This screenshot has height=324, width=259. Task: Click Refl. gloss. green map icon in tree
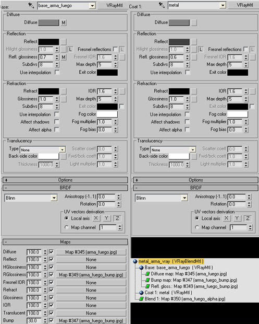pyautogui.click(x=147, y=286)
